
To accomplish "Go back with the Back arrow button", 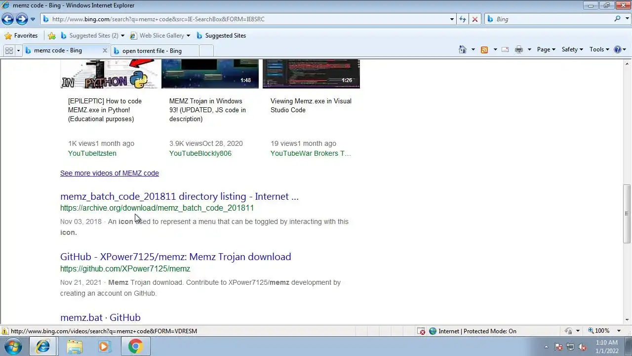I will click(7, 19).
